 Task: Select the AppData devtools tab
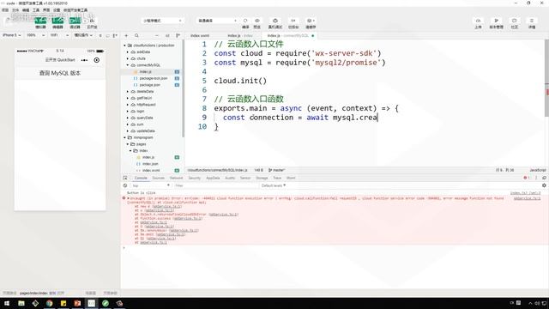tap(213, 178)
